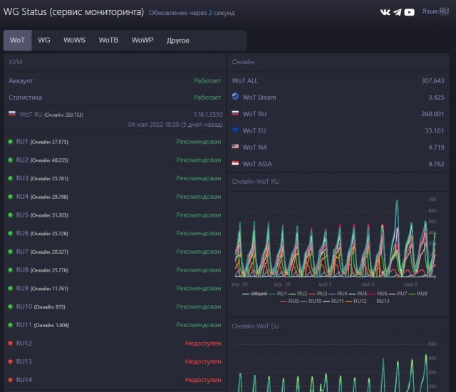
Task: Click the red status dot for RU13
Action: (11, 361)
